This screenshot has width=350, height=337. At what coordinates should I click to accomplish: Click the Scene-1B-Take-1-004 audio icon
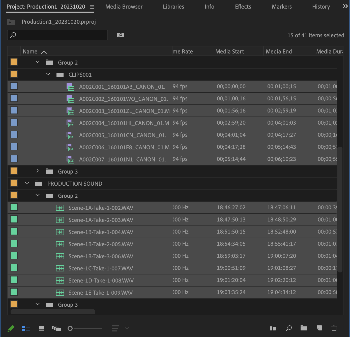click(x=60, y=232)
